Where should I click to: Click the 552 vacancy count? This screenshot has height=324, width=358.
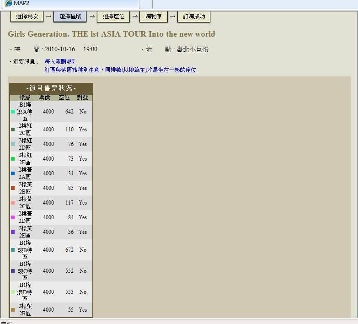click(69, 271)
